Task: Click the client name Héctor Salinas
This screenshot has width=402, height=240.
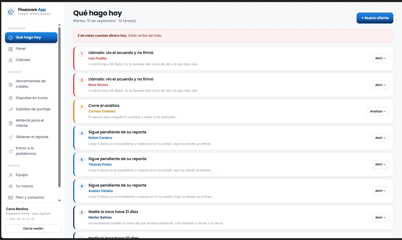Action: (100, 217)
